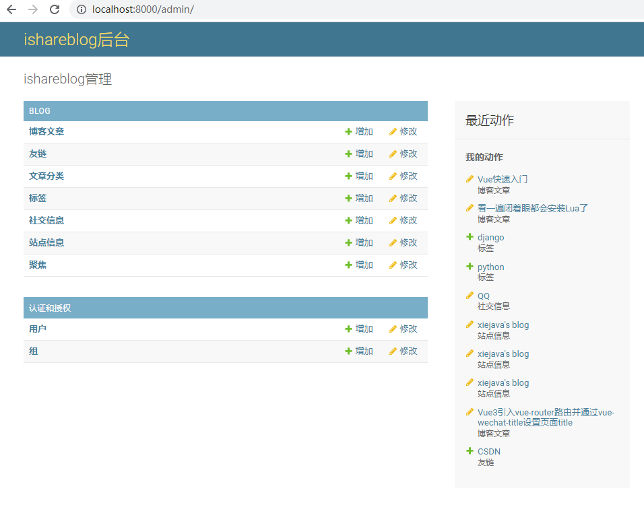This screenshot has width=644, height=505.
Task: Click the pencil icon for 友链 row
Action: coord(393,154)
